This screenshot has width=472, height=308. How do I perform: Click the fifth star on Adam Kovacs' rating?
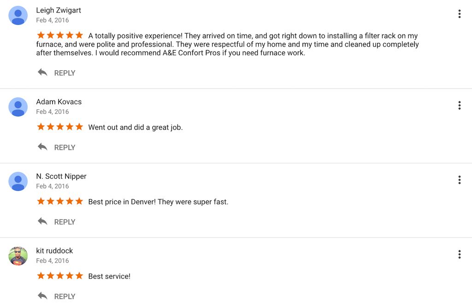[79, 126]
